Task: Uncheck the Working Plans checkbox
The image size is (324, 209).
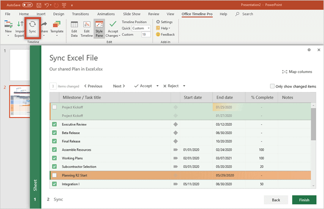Action: (x=54, y=158)
